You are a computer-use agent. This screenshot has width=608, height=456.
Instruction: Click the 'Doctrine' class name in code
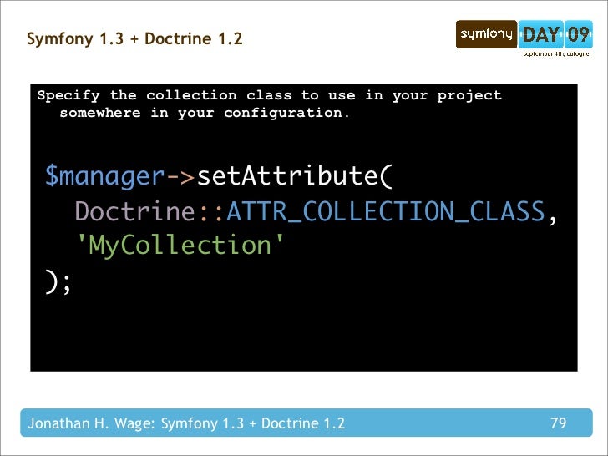[134, 211]
